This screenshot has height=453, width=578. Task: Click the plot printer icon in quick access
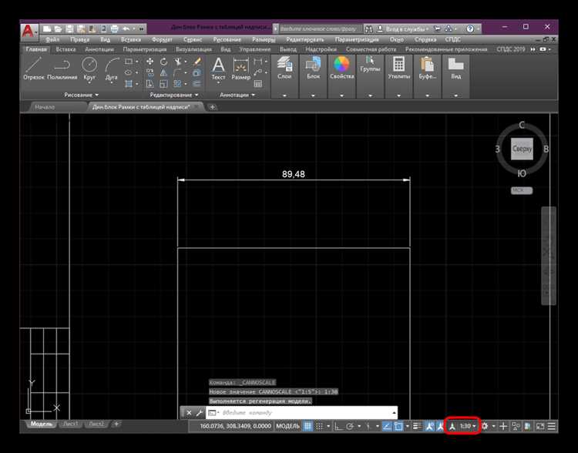click(x=115, y=29)
